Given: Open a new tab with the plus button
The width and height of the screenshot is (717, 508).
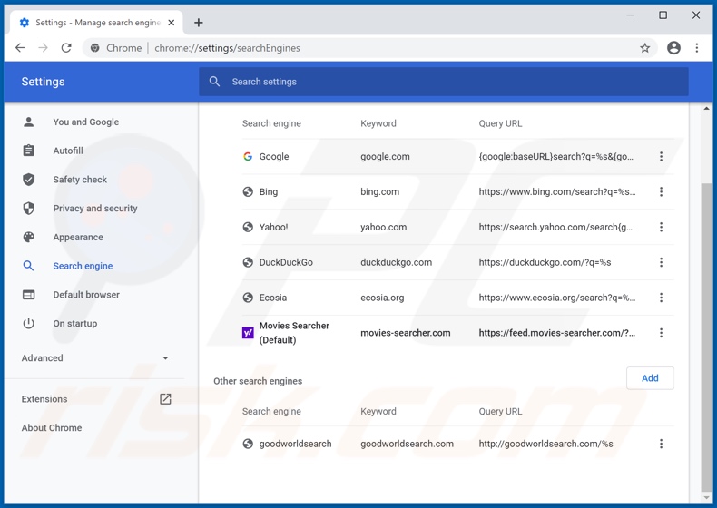Looking at the screenshot, I should coord(199,23).
